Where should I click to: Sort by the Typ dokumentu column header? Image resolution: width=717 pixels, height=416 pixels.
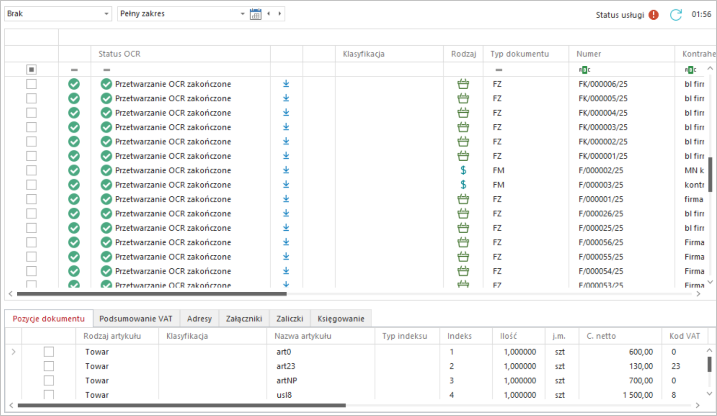tap(519, 54)
